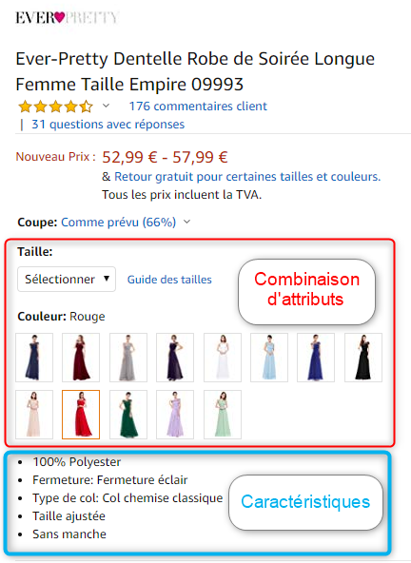This screenshot has width=411, height=563.
Task: Expand the rating breakdown chevron beside stars
Action: pyautogui.click(x=106, y=106)
